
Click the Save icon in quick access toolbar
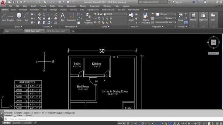pyautogui.click(x=13, y=2)
